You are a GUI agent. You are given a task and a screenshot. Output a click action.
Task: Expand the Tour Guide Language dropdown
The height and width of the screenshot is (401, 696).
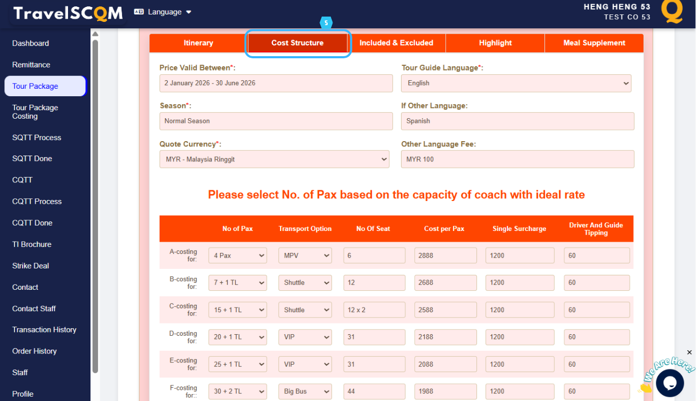(x=516, y=83)
